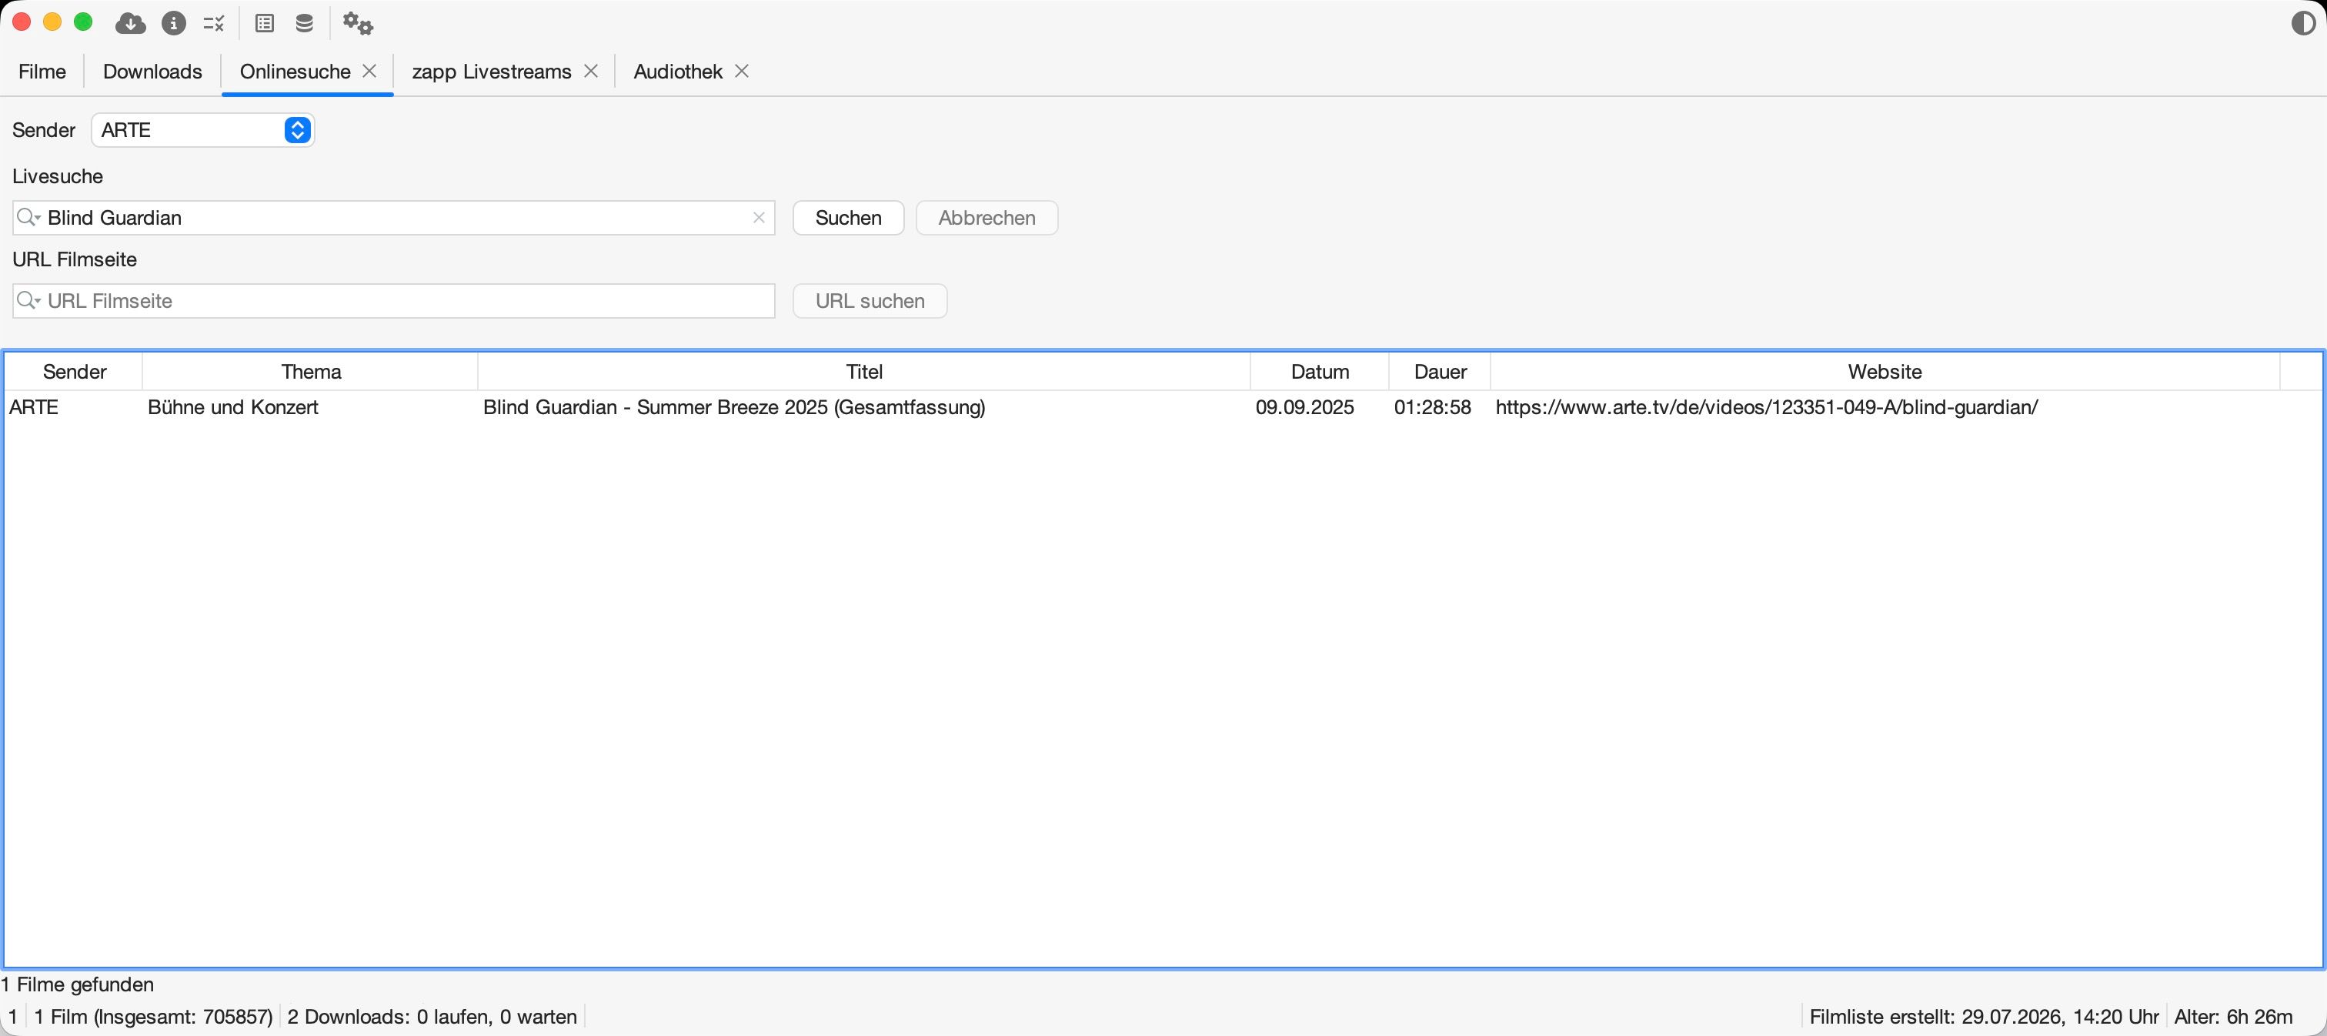Click the URL suchen button

(870, 301)
